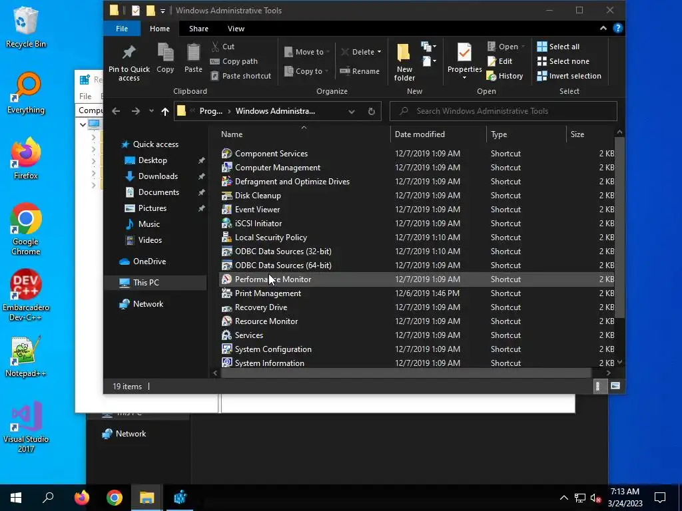
Task: Open the recent locations dropdown
Action: [151, 111]
